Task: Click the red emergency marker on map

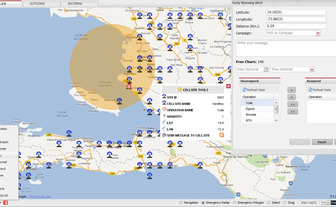Action: click(x=129, y=87)
